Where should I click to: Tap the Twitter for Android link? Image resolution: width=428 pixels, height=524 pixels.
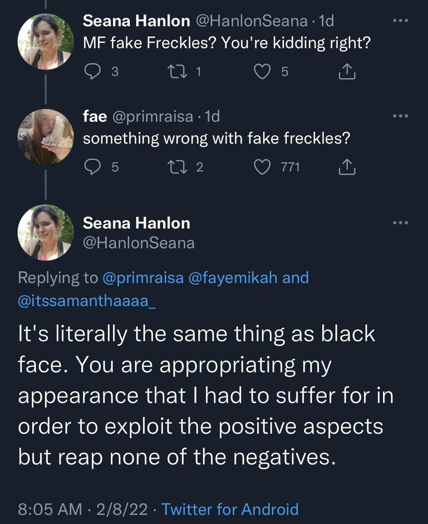230,509
